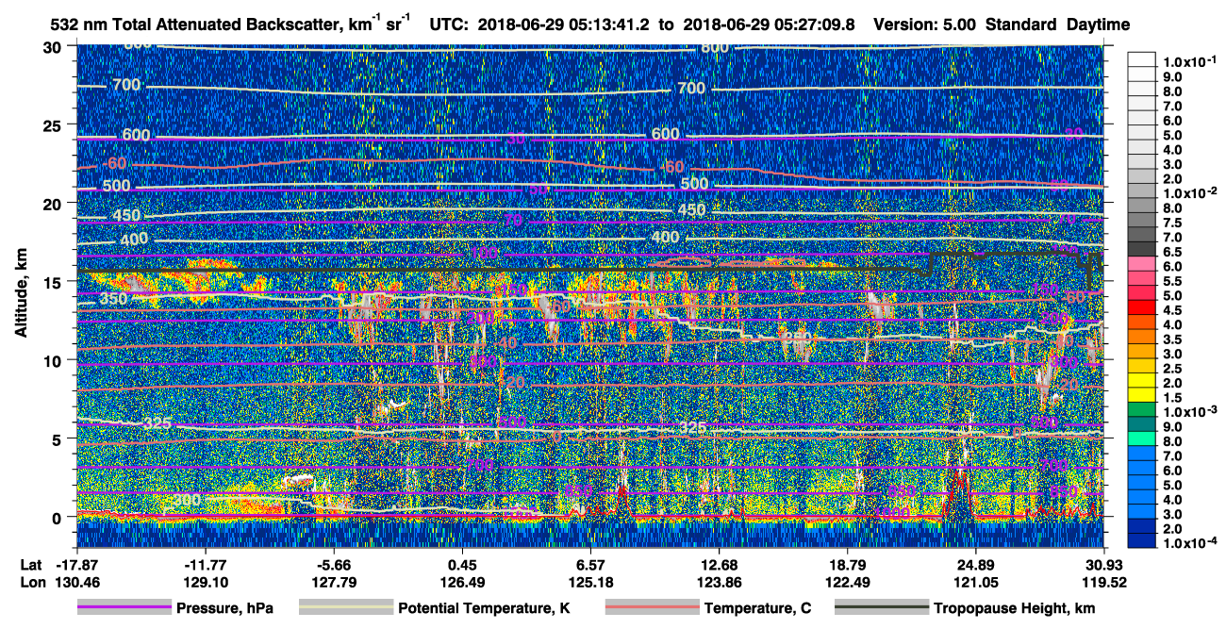Click longitude value 127.79
Screen dimensions: 1226x629
pos(334,581)
